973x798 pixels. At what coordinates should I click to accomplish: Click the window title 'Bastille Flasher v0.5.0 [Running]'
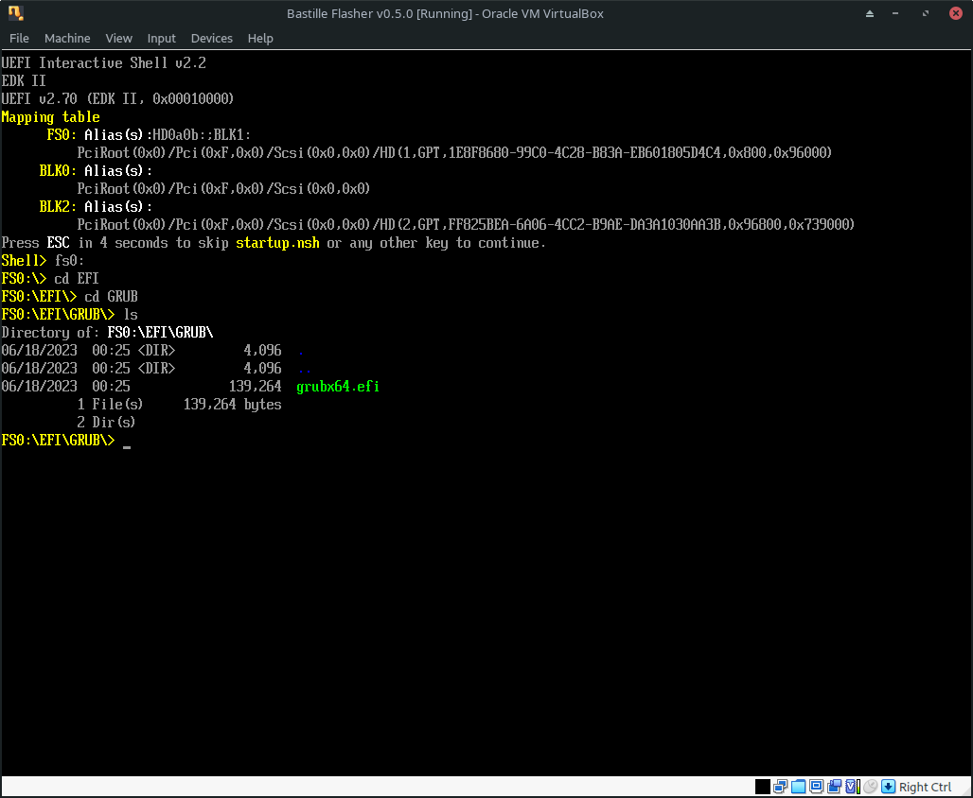pyautogui.click(x=381, y=13)
